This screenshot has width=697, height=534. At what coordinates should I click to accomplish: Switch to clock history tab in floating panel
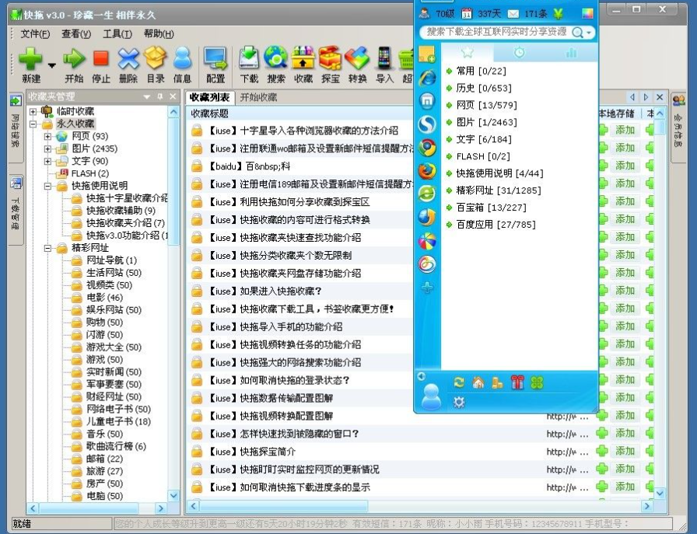(x=519, y=53)
